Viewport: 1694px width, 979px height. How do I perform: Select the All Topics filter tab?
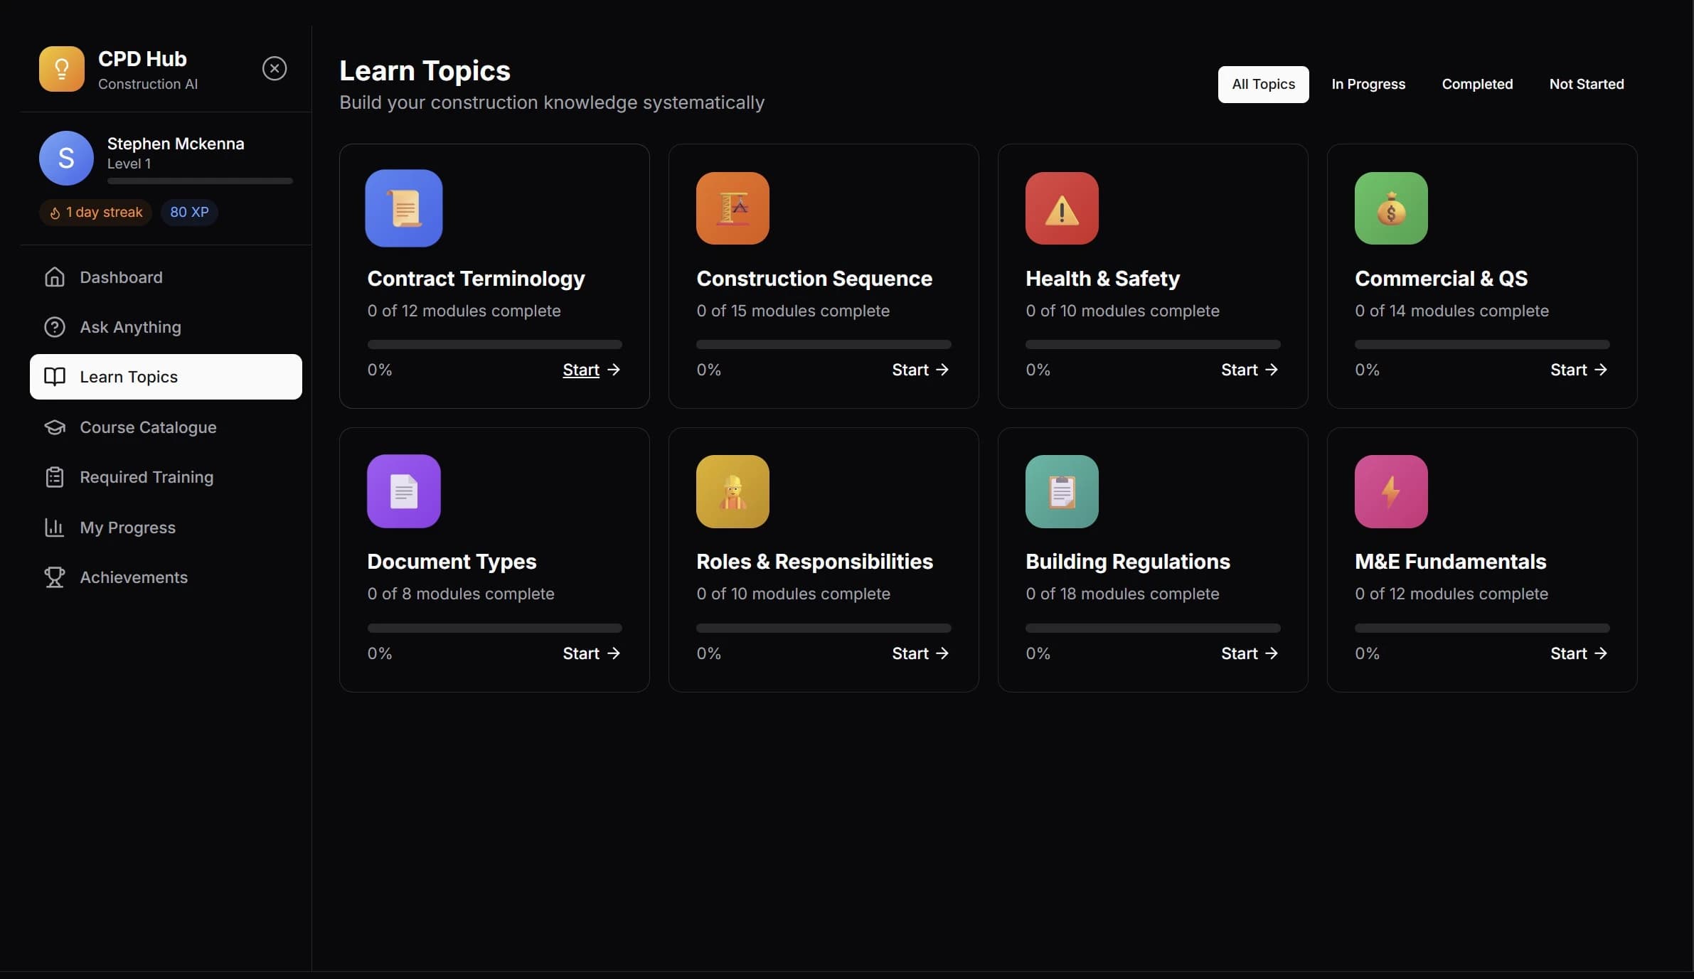coord(1263,84)
